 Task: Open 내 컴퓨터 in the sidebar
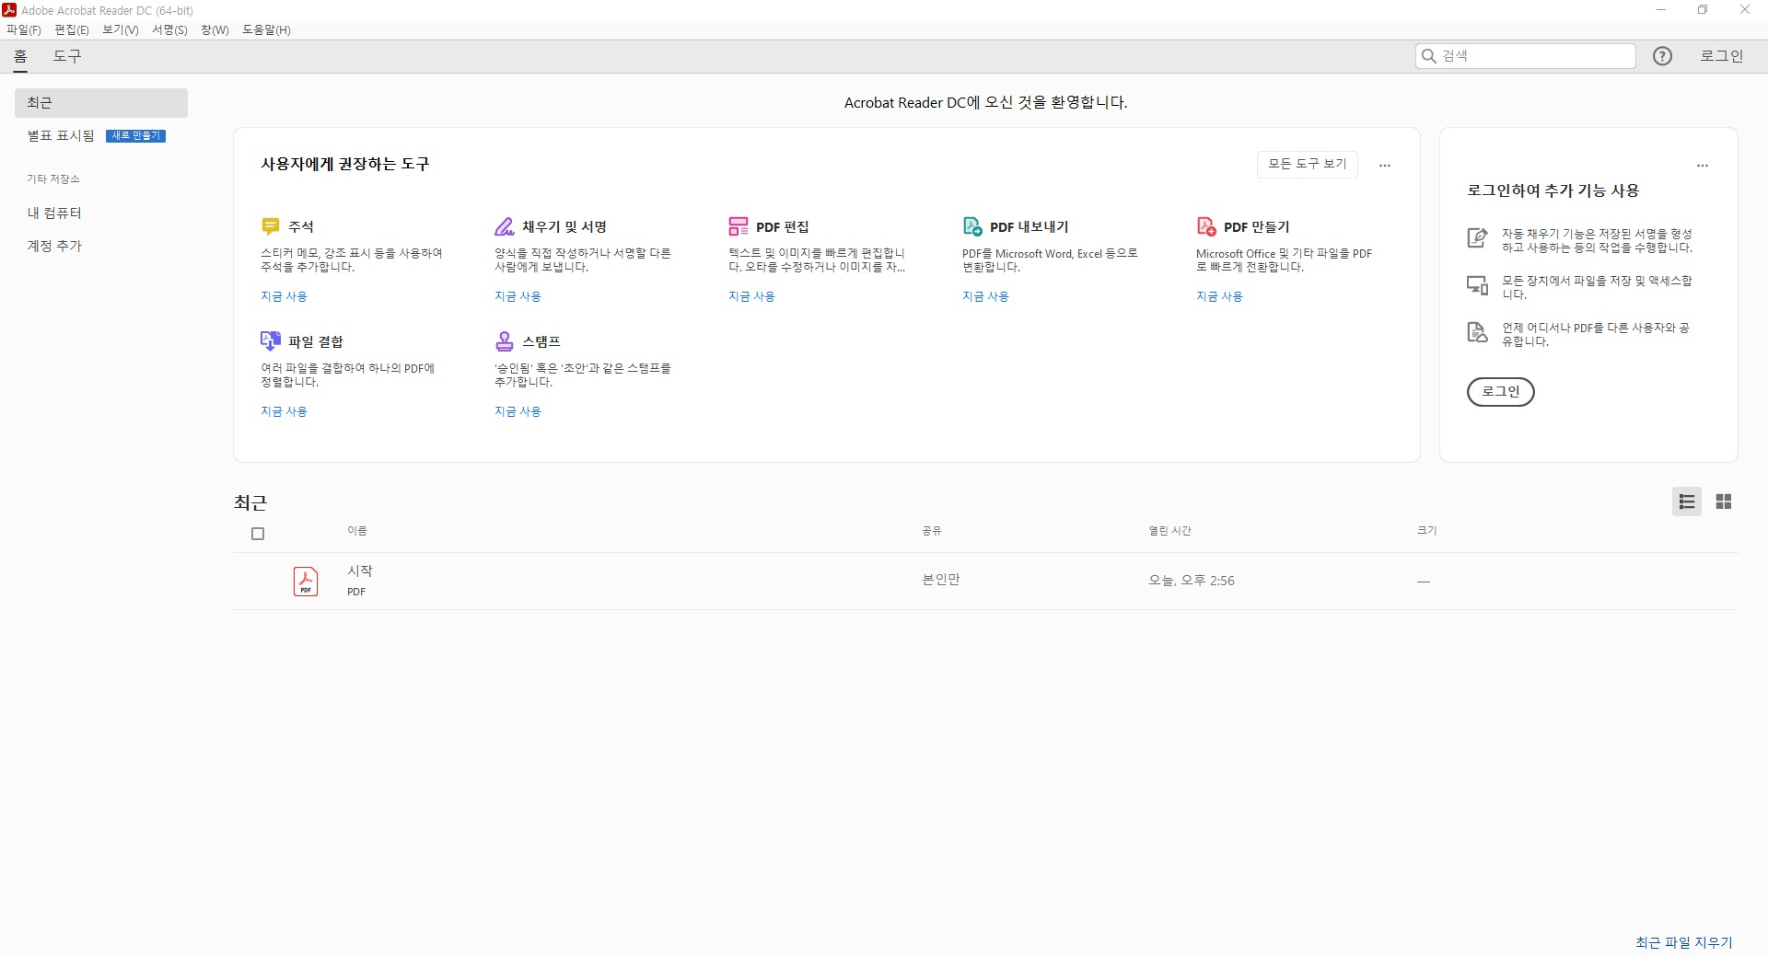click(x=54, y=213)
